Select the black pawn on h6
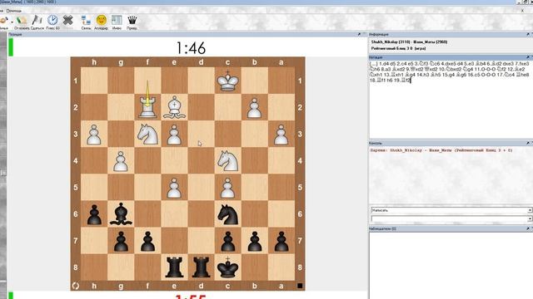533x299 pixels. [x=94, y=215]
